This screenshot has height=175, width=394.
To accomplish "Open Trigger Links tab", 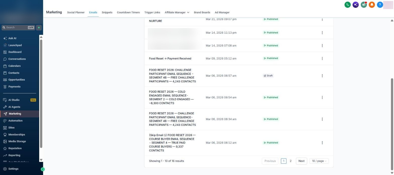I will tap(152, 12).
